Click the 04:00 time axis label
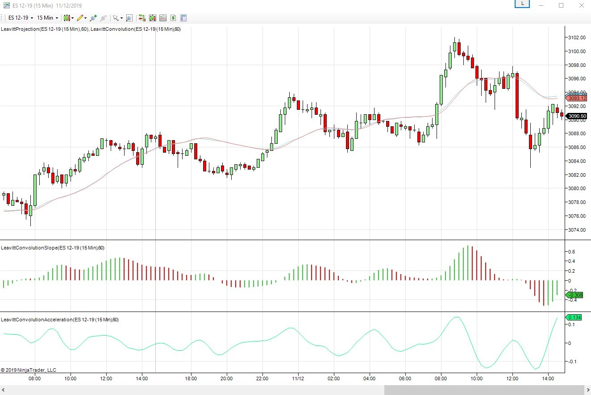 370,378
